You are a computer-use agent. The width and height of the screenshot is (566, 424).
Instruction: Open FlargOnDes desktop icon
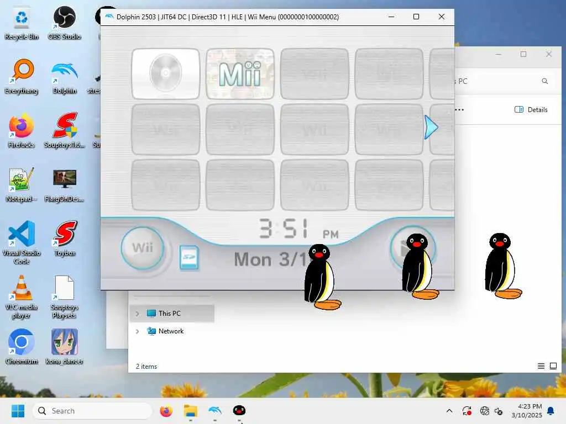coord(64,184)
